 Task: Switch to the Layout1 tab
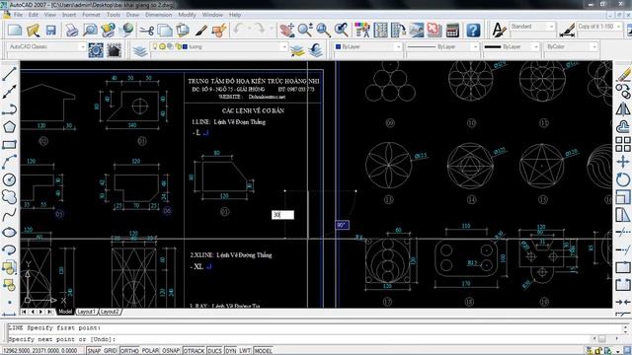(86, 312)
